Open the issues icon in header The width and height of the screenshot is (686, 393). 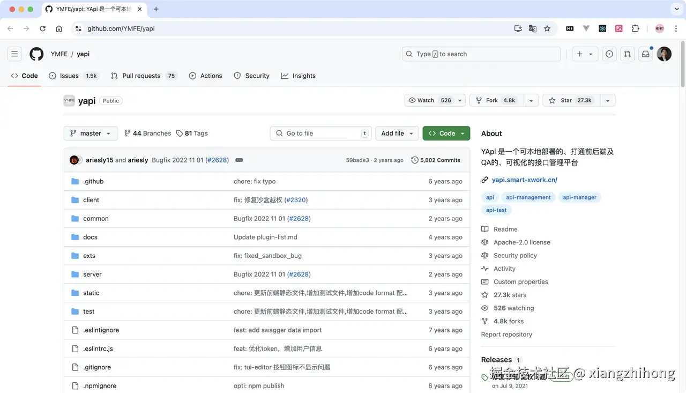click(609, 54)
